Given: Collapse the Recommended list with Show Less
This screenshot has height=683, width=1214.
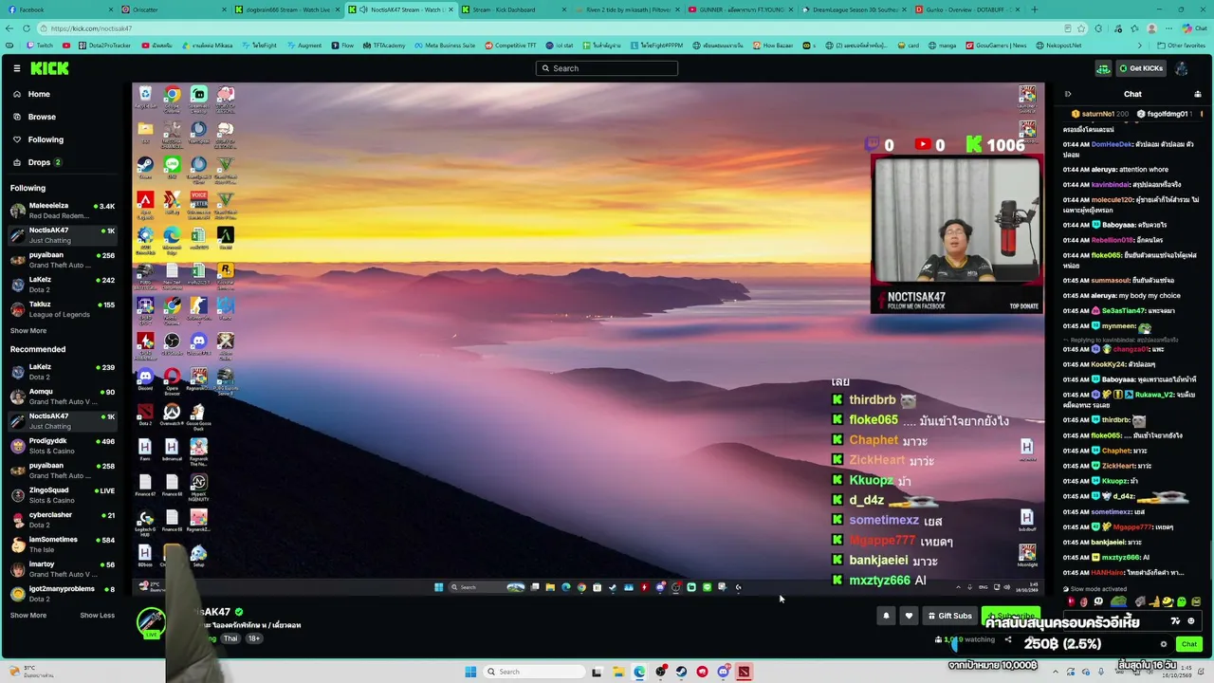Looking at the screenshot, I should [98, 616].
